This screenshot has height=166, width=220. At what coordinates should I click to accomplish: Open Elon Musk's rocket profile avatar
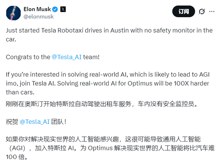click(x=13, y=12)
